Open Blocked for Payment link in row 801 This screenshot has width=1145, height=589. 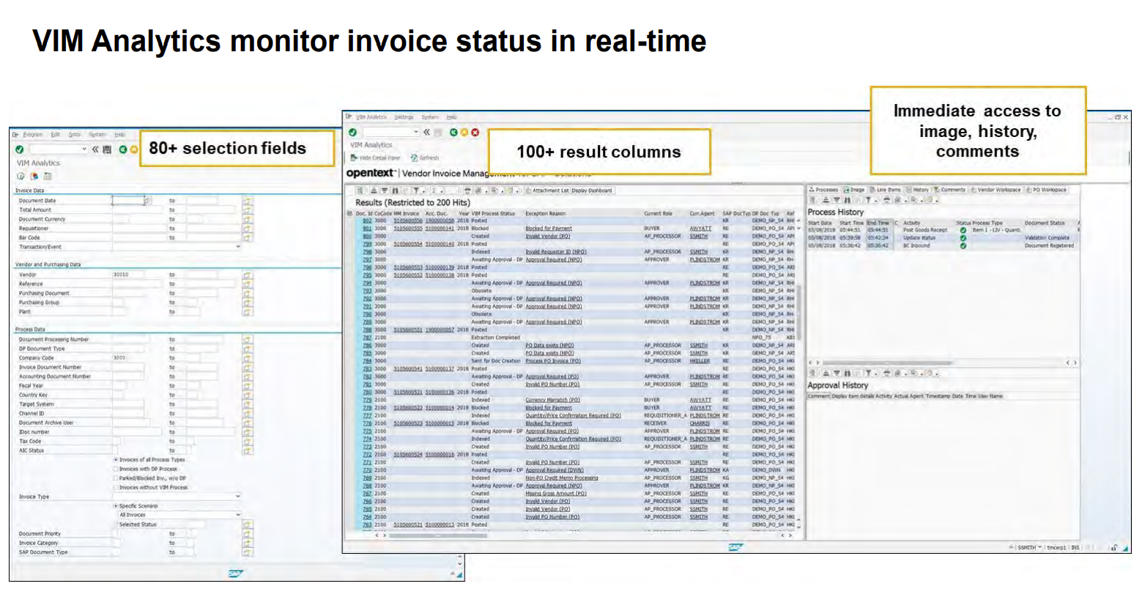[x=549, y=229]
